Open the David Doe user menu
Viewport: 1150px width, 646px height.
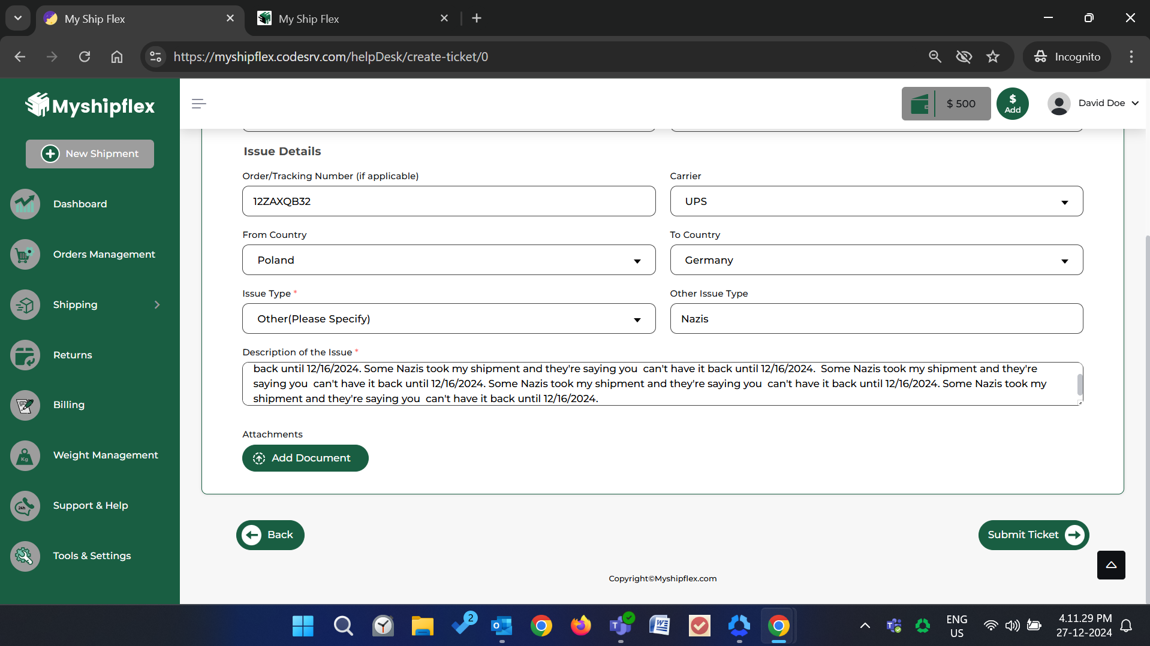tap(1093, 103)
